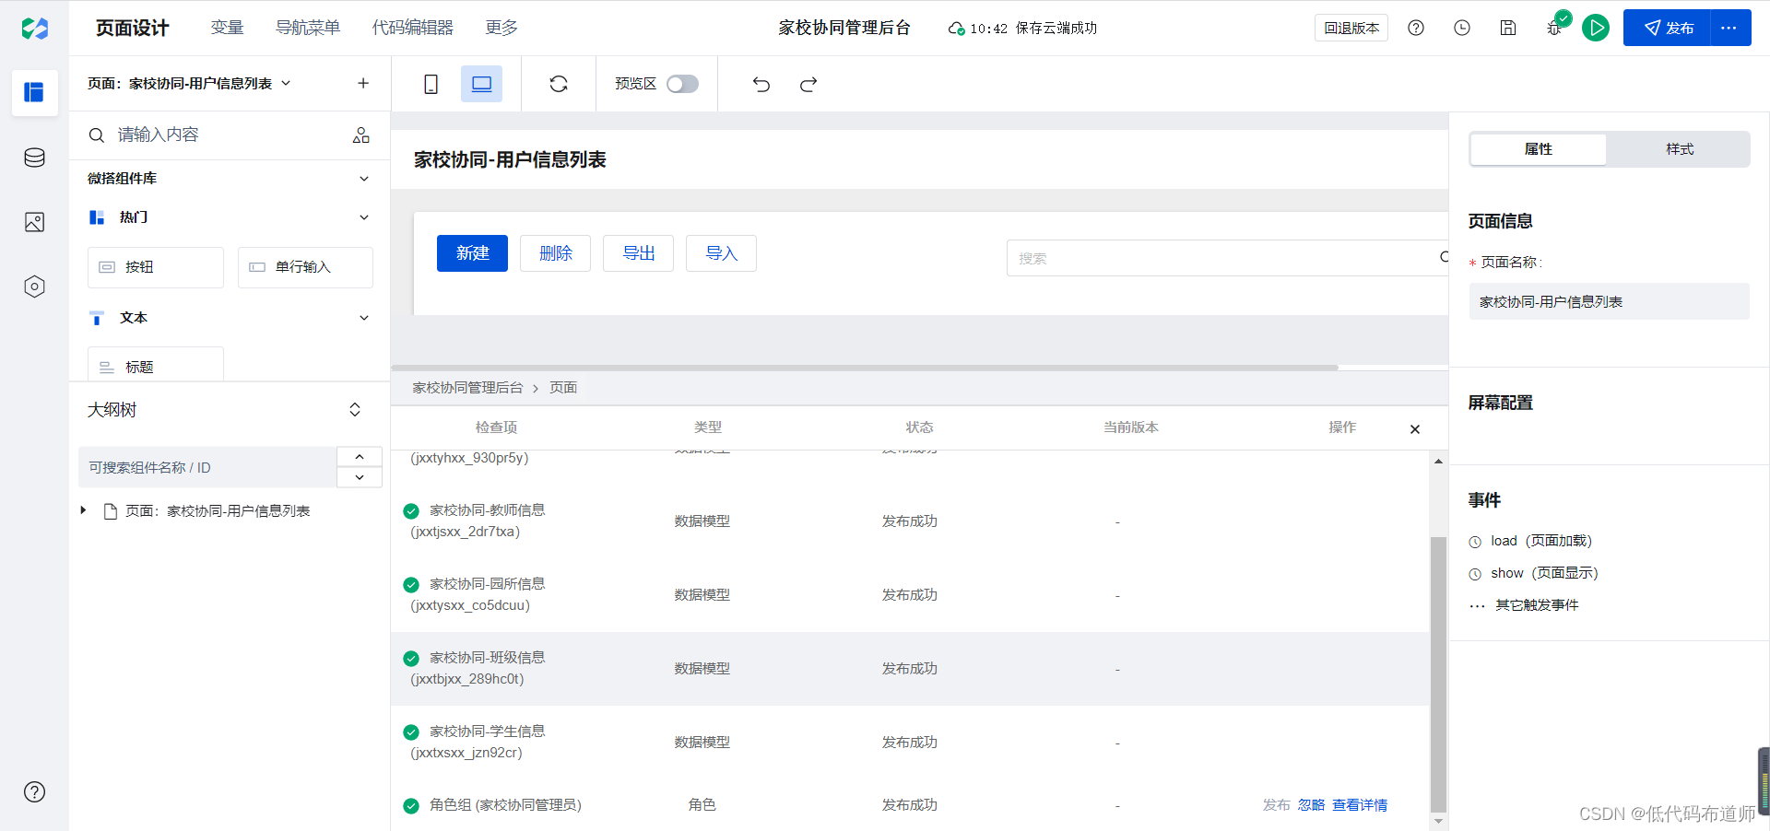This screenshot has height=831, width=1770.
Task: Click Publish link in role group row
Action: pos(1277,805)
